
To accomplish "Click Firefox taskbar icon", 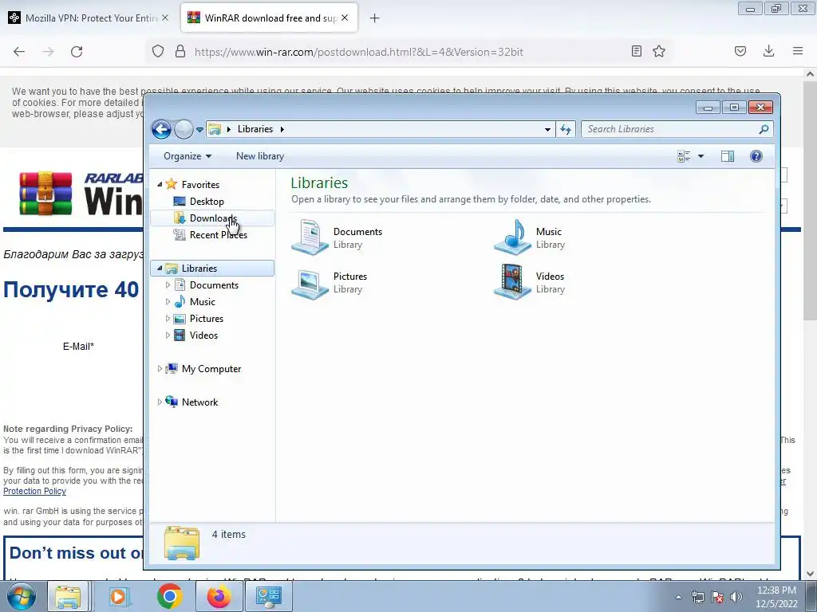I will (219, 596).
